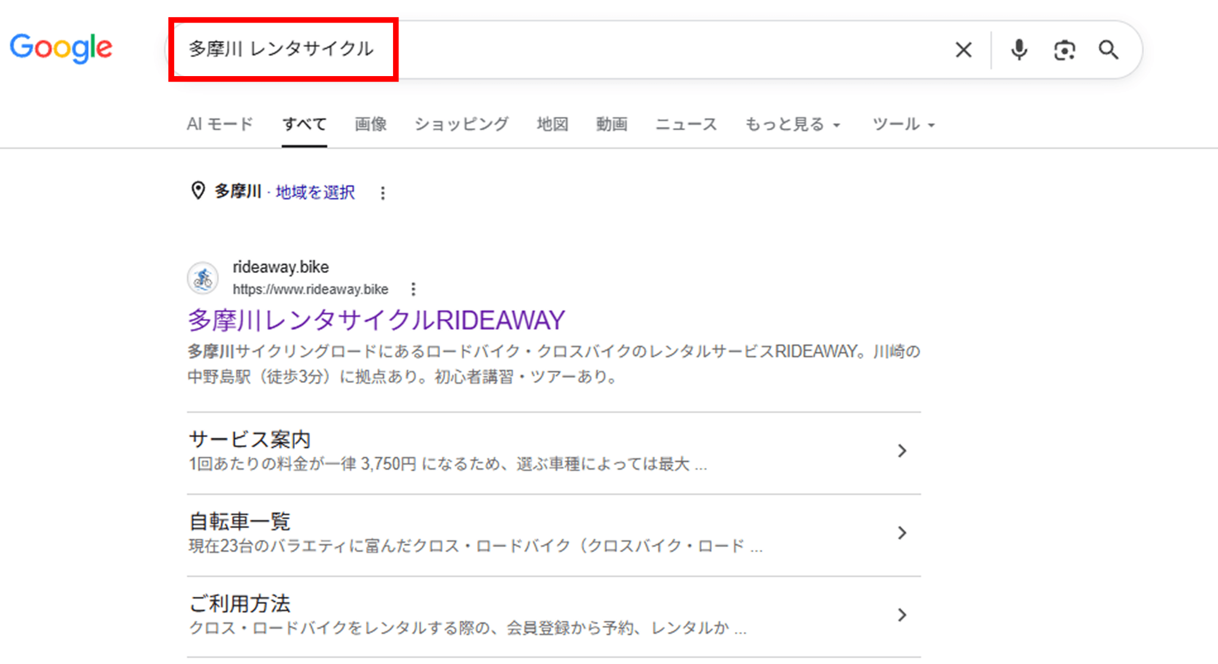This screenshot has width=1218, height=664.
Task: Switch to the AI モード tab
Action: click(220, 124)
